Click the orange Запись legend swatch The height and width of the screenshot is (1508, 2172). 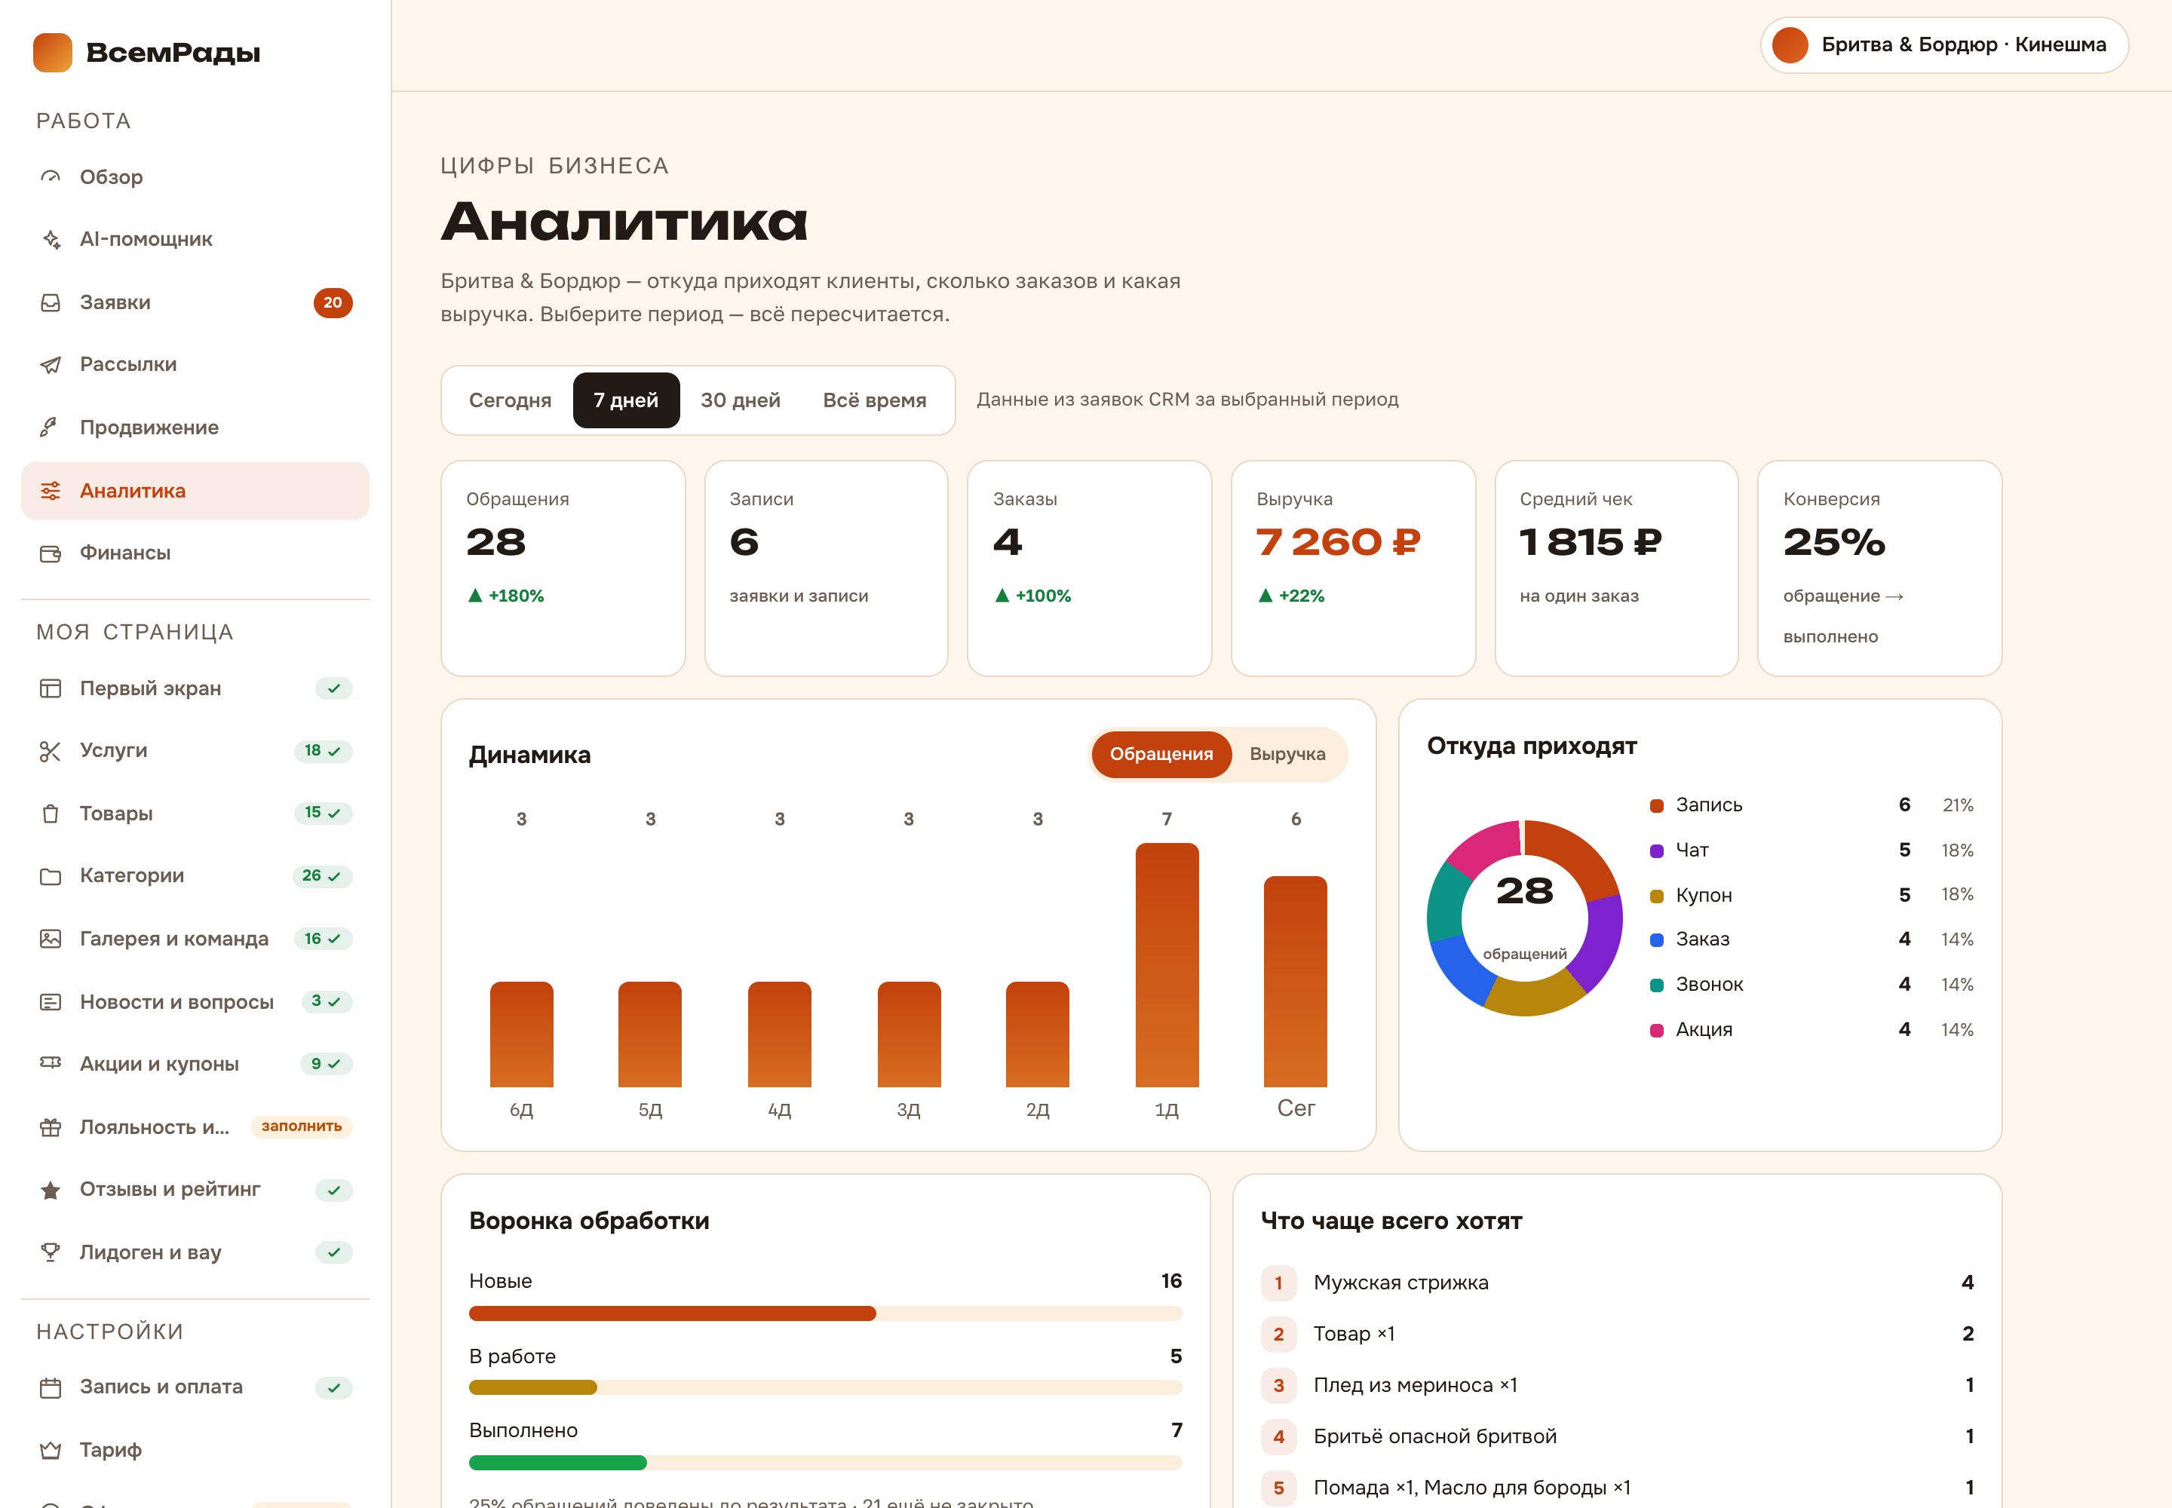[x=1656, y=806]
